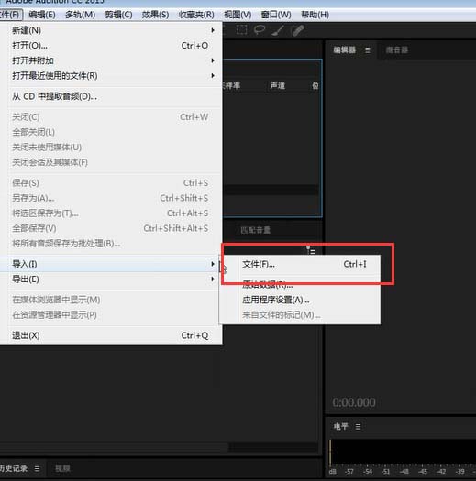The image size is (476, 481).
Task: Switch to the 匹配音量 tab
Action: tap(255, 230)
